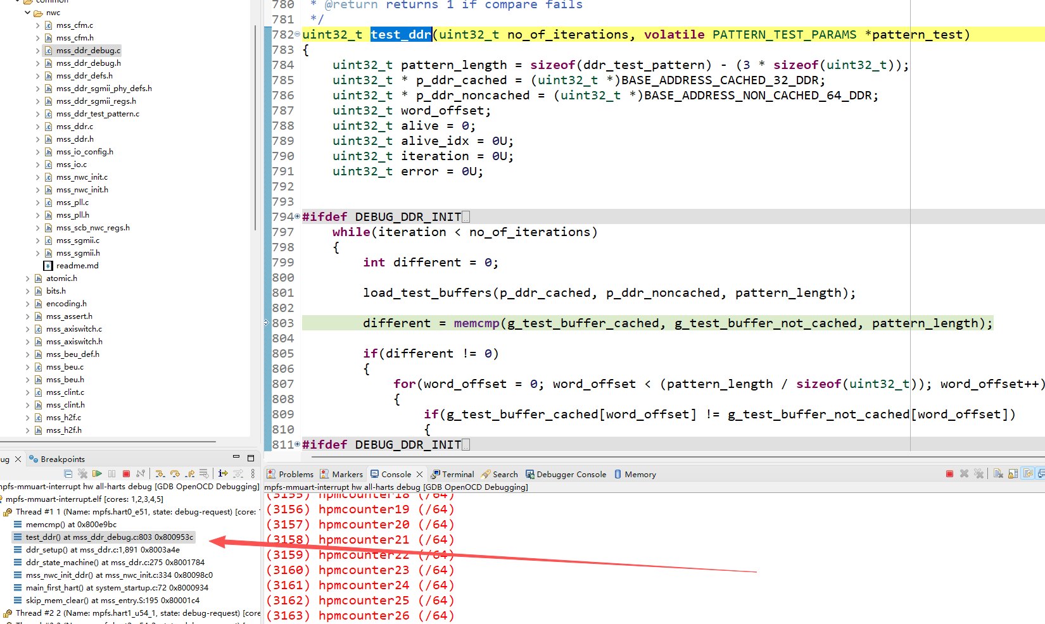Screen dimensions: 1045x624
Task: Clear the console output
Action: [998, 473]
